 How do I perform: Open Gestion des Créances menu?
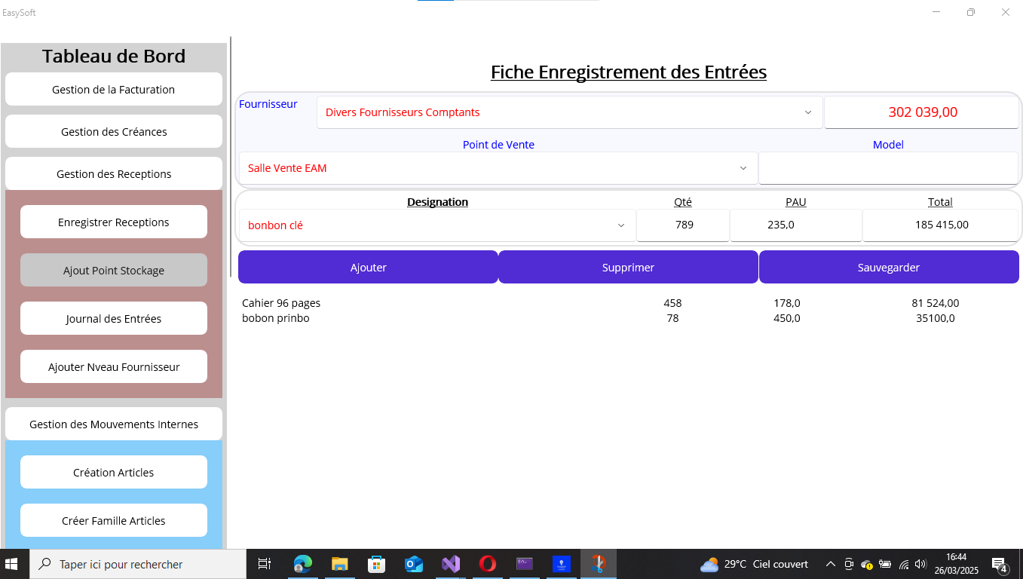point(114,132)
